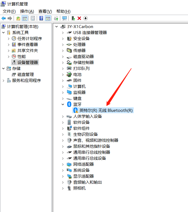188x212 pixels.
Task: Click the 计算机 category label
Action: (x=80, y=86)
